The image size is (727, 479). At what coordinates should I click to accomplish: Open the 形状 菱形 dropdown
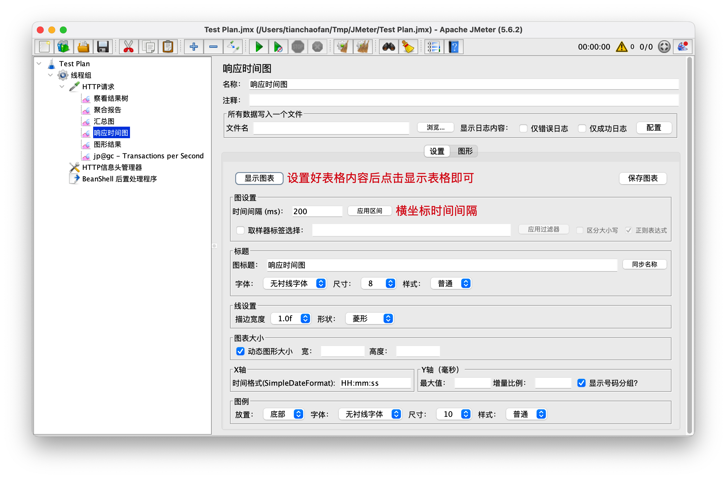click(x=370, y=319)
